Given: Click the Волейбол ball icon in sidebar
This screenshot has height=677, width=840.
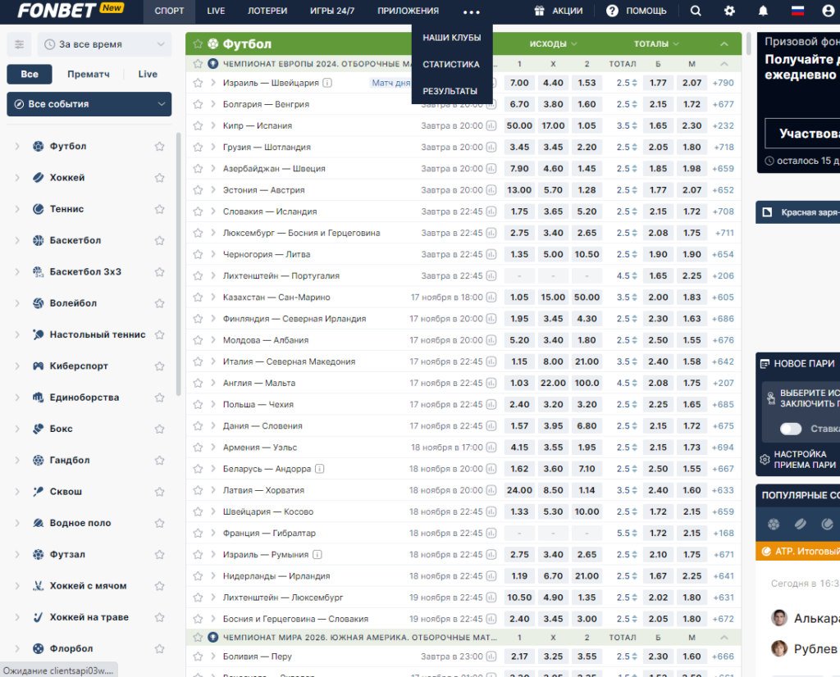Looking at the screenshot, I should pos(38,303).
